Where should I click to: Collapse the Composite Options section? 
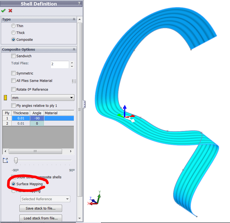tap(74, 49)
